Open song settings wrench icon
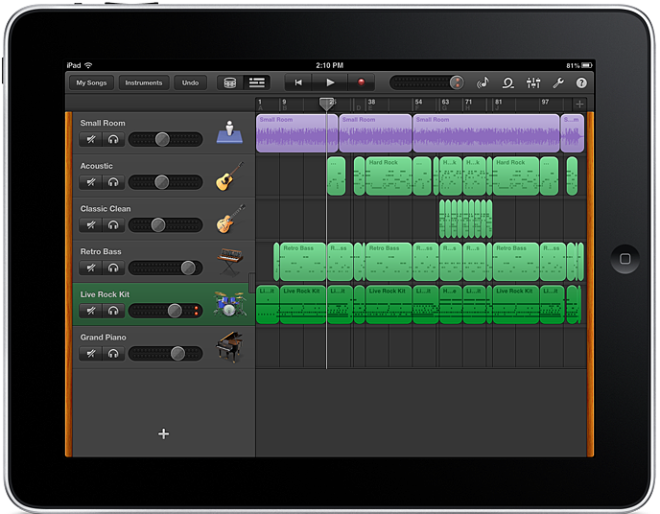660x514 pixels. 558,82
